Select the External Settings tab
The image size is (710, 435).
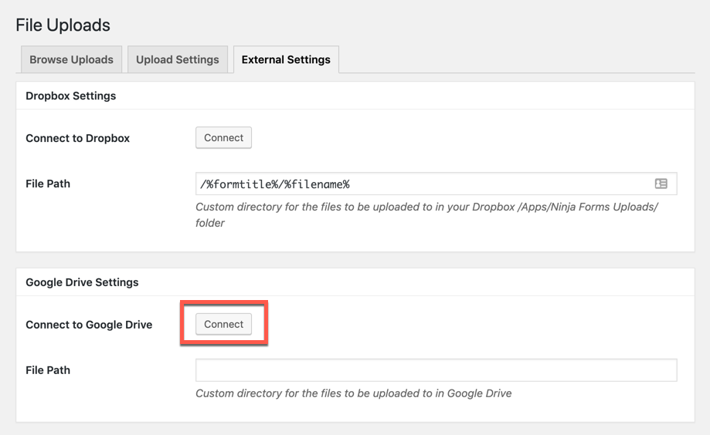[286, 59]
